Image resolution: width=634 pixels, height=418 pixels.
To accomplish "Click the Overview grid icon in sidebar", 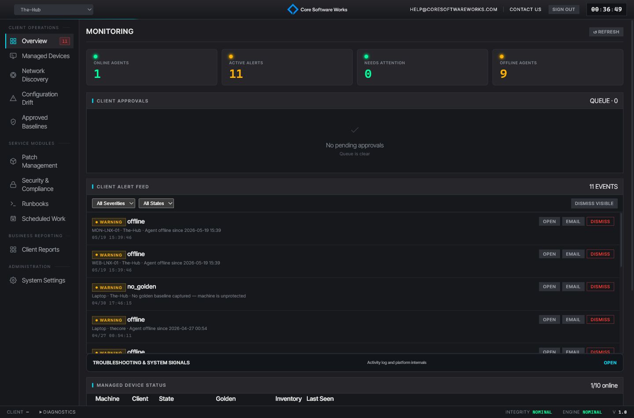I will coord(13,41).
